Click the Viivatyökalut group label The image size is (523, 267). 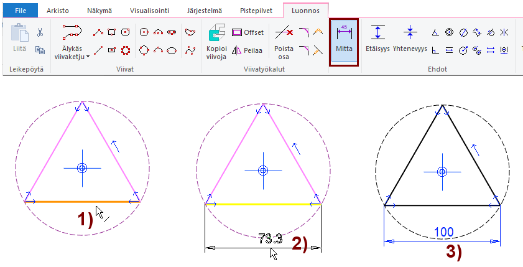264,70
